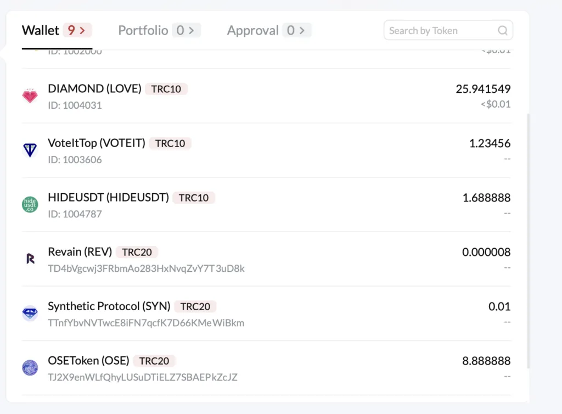Switch to the Portfolio tab

[x=143, y=31]
